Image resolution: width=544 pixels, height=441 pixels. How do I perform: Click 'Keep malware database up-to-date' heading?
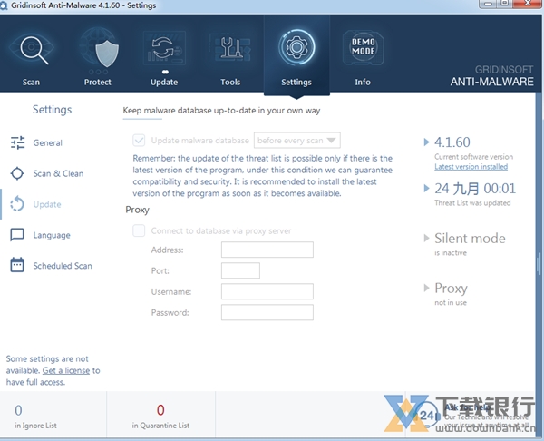click(221, 111)
